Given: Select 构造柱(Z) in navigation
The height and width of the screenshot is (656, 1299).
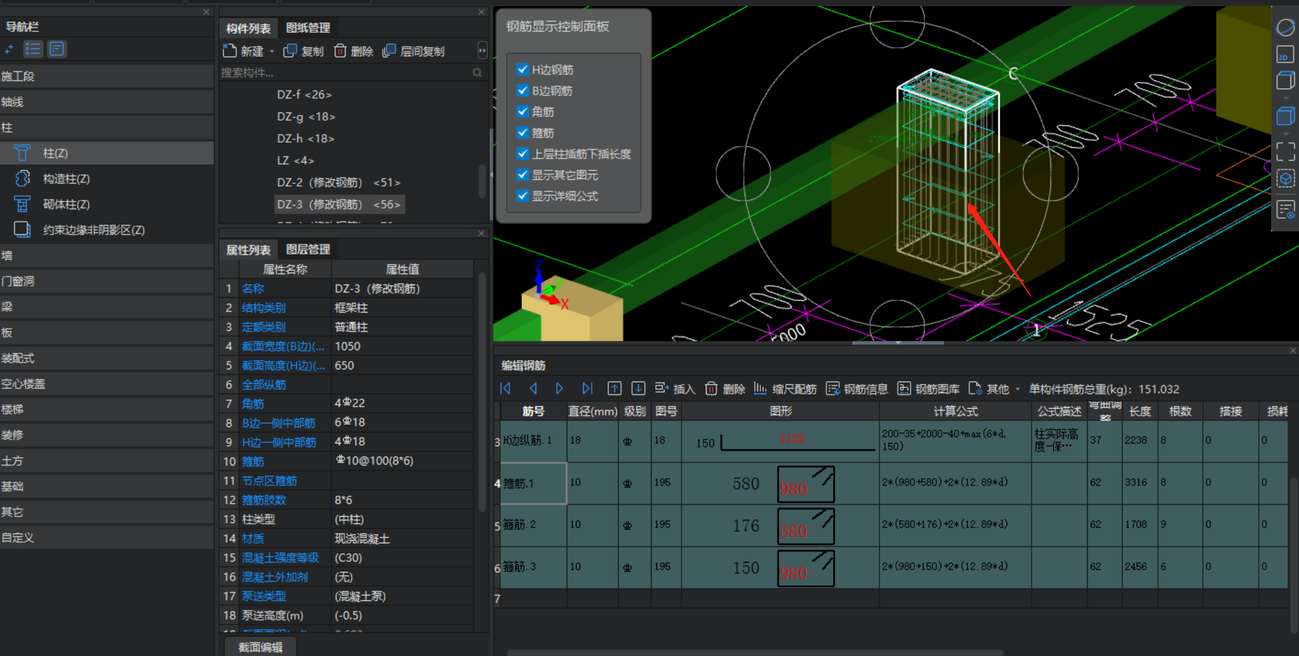Looking at the screenshot, I should (x=107, y=179).
